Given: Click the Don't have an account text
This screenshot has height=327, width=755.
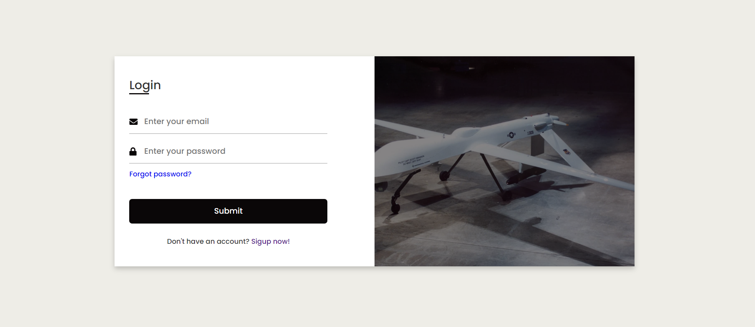Looking at the screenshot, I should (208, 241).
